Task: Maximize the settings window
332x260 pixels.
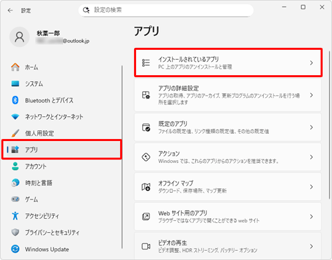Action: [x=303, y=7]
